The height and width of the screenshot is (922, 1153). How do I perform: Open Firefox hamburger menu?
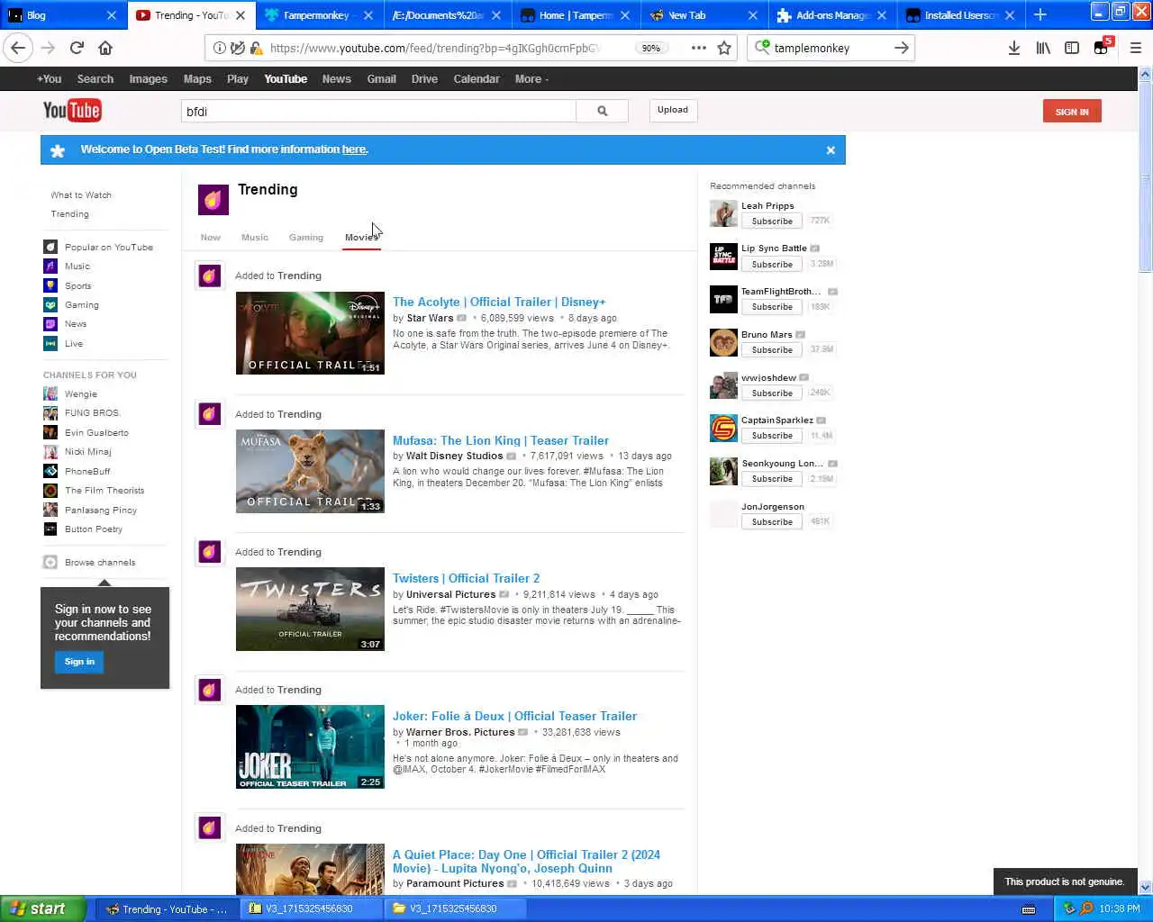click(1136, 48)
